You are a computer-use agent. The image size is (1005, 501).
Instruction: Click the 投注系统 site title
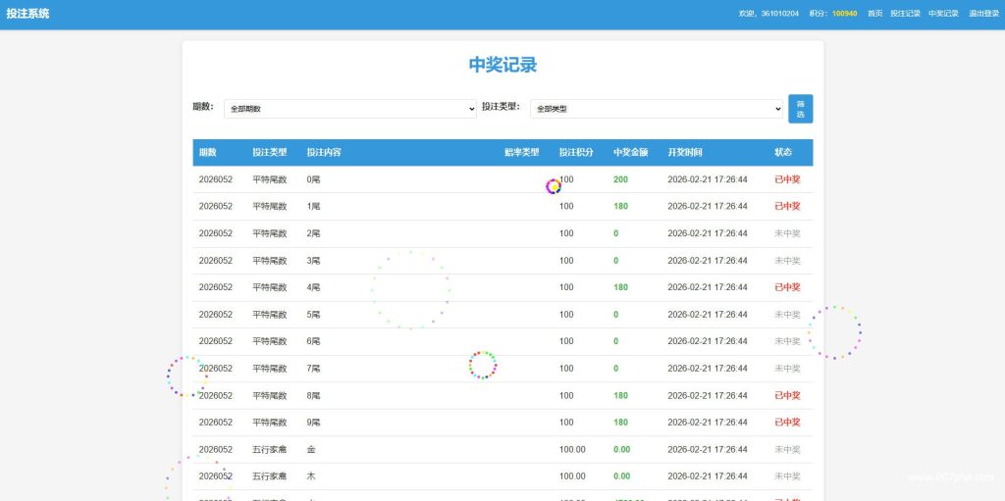pos(27,14)
